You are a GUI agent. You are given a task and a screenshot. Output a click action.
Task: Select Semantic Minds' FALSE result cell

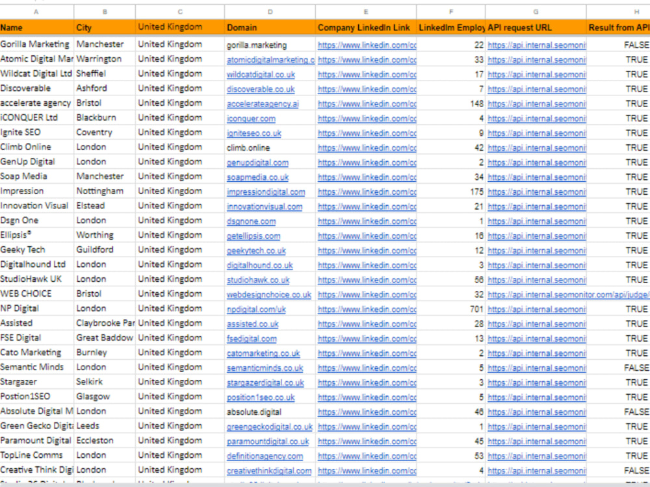click(618, 368)
